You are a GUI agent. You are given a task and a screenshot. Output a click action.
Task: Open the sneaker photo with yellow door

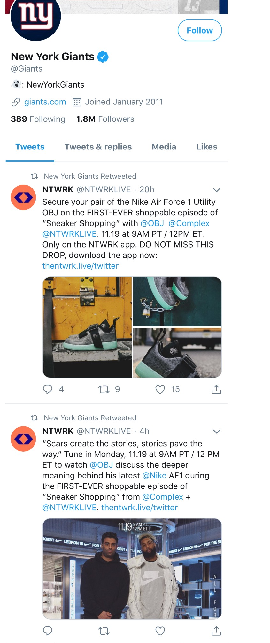87,327
